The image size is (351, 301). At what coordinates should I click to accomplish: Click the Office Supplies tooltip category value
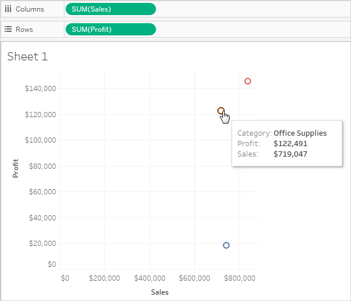click(x=300, y=133)
